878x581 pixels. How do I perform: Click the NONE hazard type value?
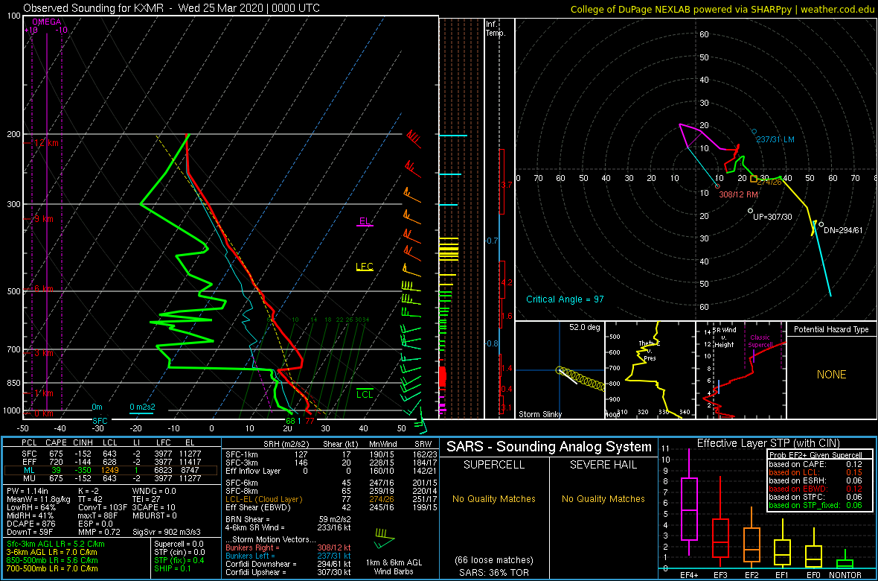click(831, 375)
